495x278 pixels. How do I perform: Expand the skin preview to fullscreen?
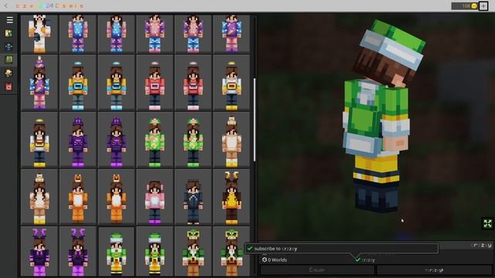pyautogui.click(x=488, y=223)
